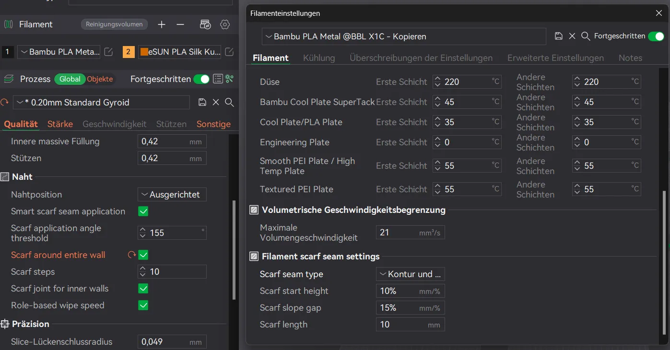This screenshot has width=670, height=350.
Task: Toggle Fortgeschritten switch in the process panel
Action: click(201, 79)
